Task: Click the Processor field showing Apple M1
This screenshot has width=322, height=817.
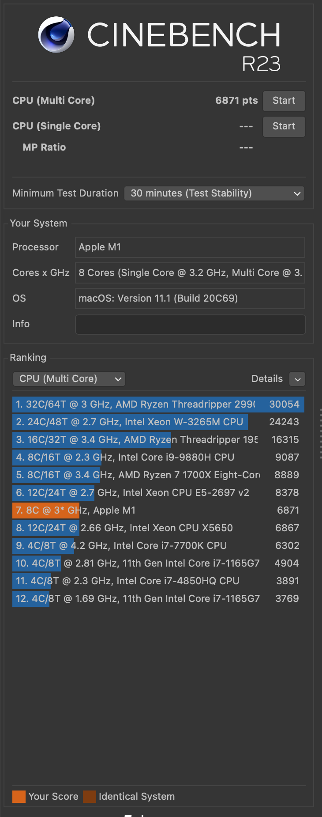Action: pyautogui.click(x=190, y=247)
